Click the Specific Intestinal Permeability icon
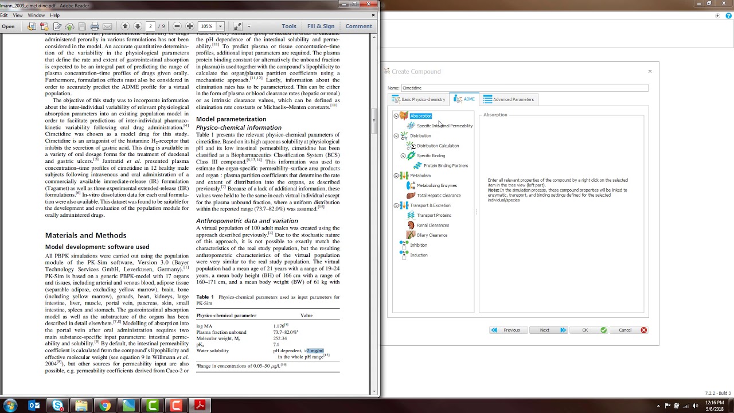The image size is (734, 413). [x=411, y=126]
